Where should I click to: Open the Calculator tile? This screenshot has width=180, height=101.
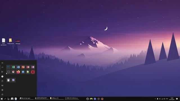coord(8,80)
